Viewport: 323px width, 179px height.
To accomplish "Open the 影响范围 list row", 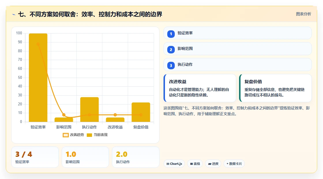I will 238,49.
